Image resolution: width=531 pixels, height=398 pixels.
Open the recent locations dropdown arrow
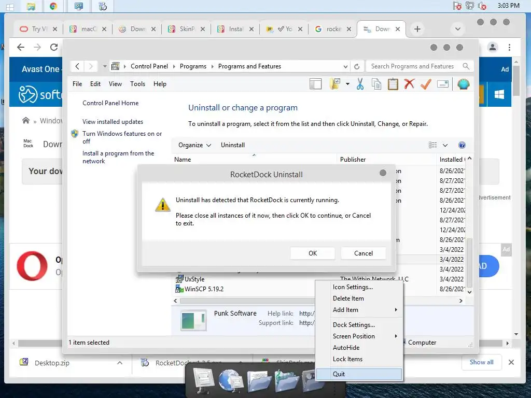[105, 66]
